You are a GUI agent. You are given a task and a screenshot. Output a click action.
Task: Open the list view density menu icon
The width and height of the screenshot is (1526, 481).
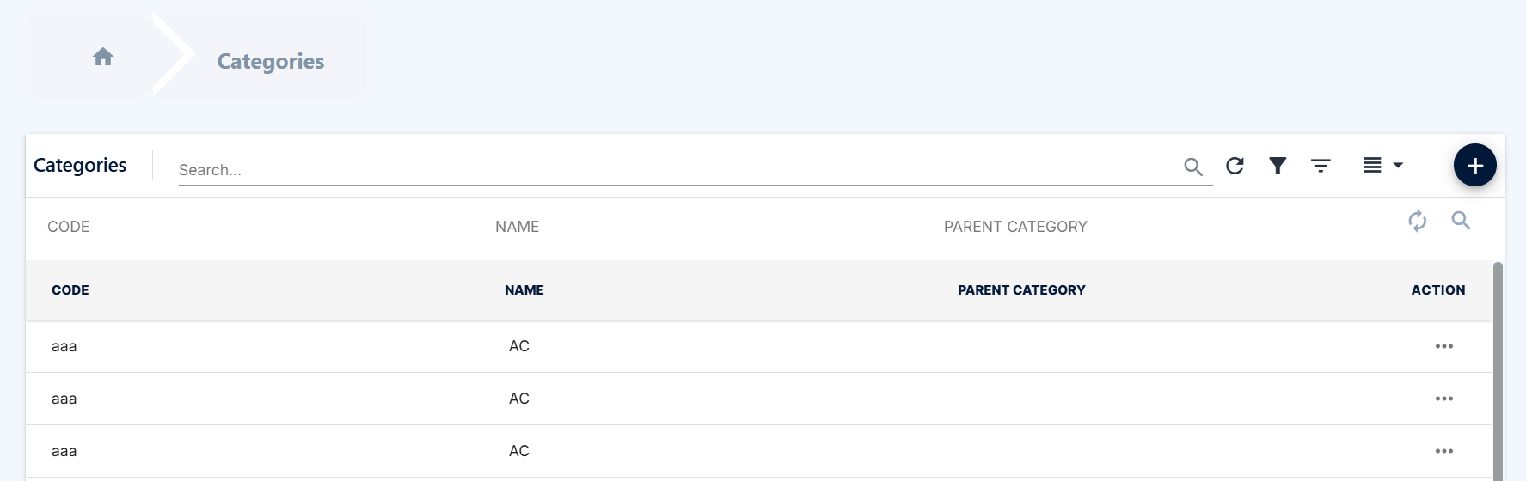(1372, 165)
